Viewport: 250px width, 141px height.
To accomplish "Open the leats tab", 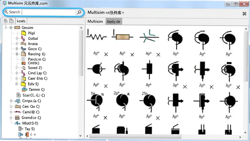I will pos(21,21).
